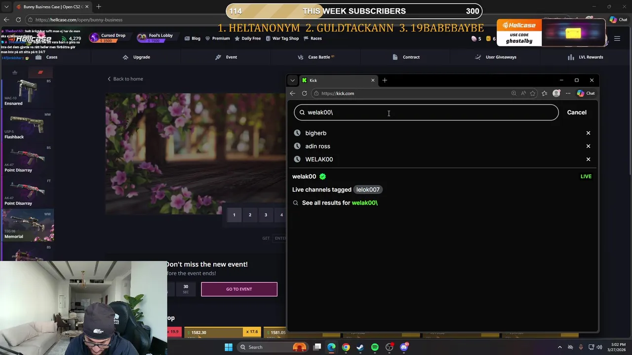Open verified welak00 channel result
The width and height of the screenshot is (632, 355).
tap(309, 177)
